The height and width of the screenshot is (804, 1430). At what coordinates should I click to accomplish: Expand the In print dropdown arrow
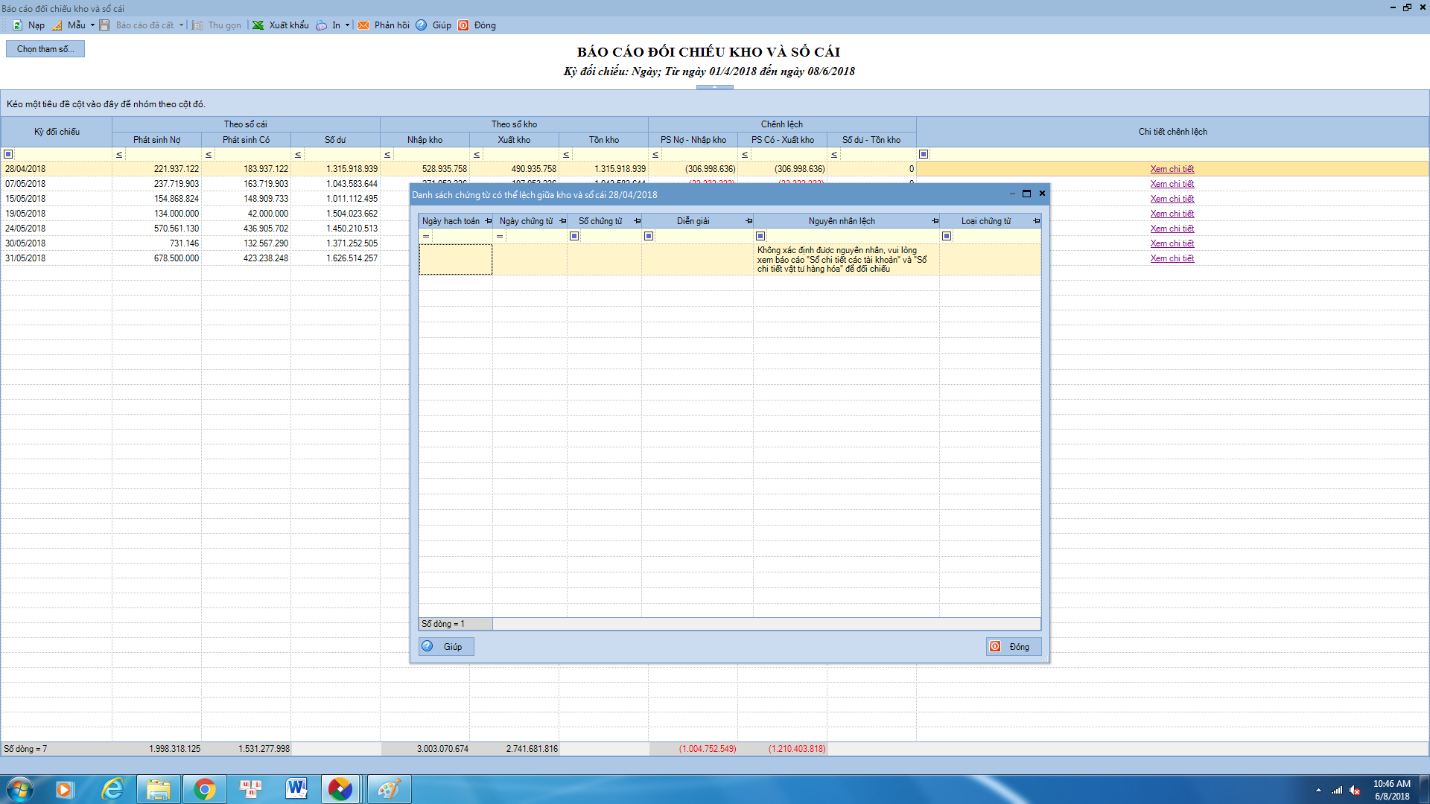(x=347, y=25)
